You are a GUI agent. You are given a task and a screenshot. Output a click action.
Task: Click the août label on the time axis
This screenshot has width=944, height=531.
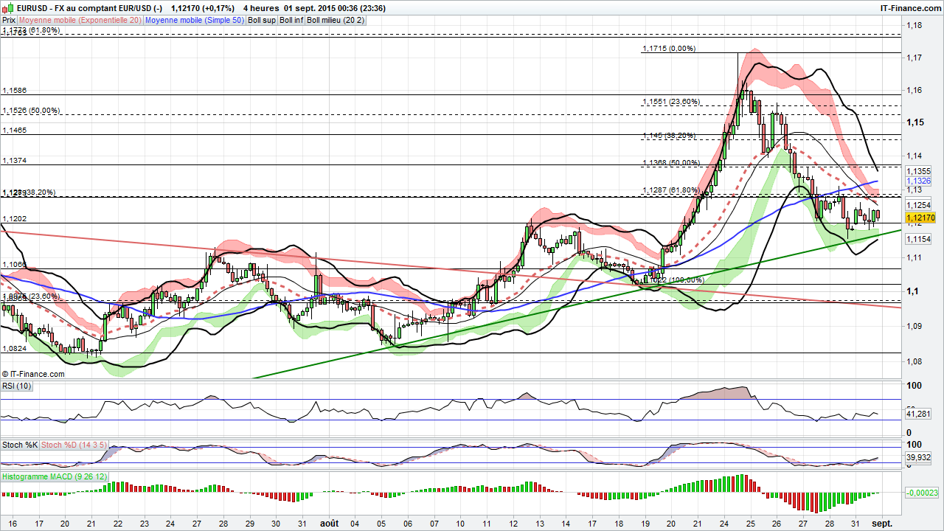pyautogui.click(x=329, y=521)
